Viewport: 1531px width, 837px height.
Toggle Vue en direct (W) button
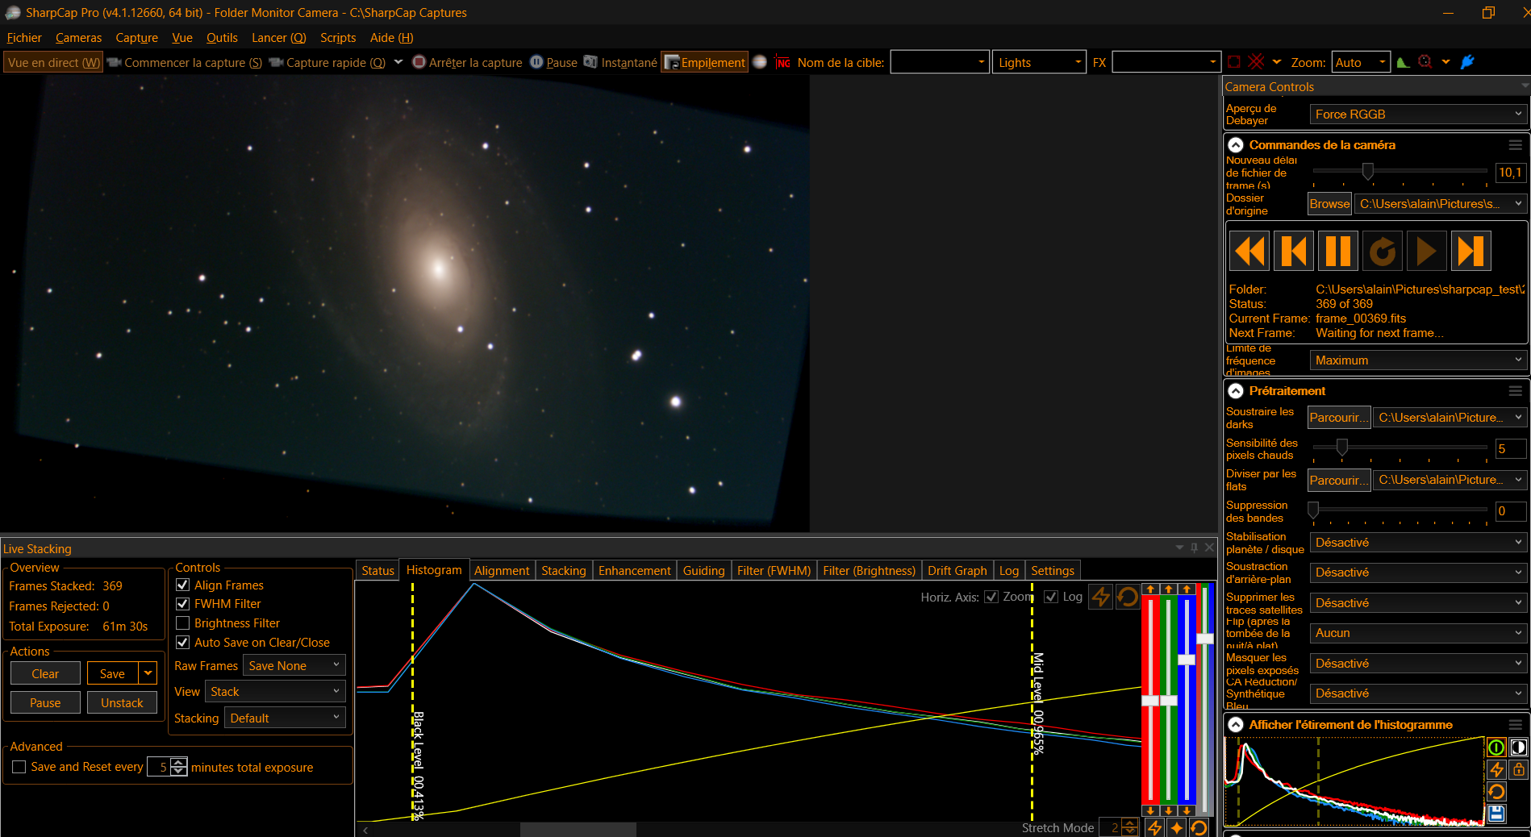pyautogui.click(x=53, y=62)
